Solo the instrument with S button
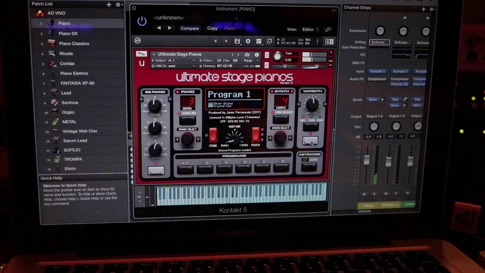 tap(267, 55)
